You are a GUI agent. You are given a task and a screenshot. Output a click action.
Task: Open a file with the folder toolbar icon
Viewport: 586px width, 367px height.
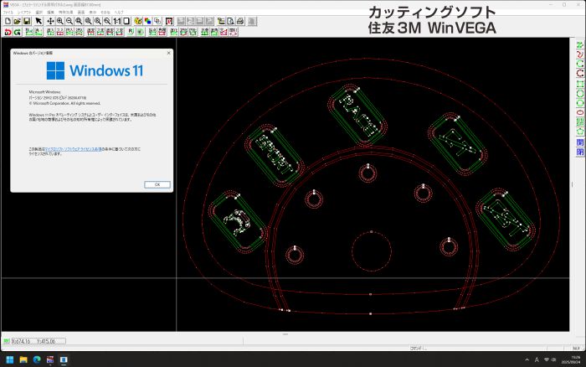[x=18, y=21]
